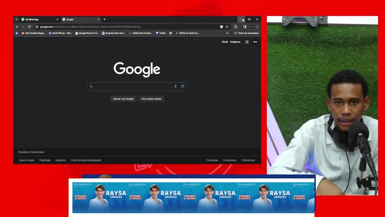This screenshot has height=217, width=385.
Task: Open the Facebook bookmark icon
Action: tap(17, 33)
